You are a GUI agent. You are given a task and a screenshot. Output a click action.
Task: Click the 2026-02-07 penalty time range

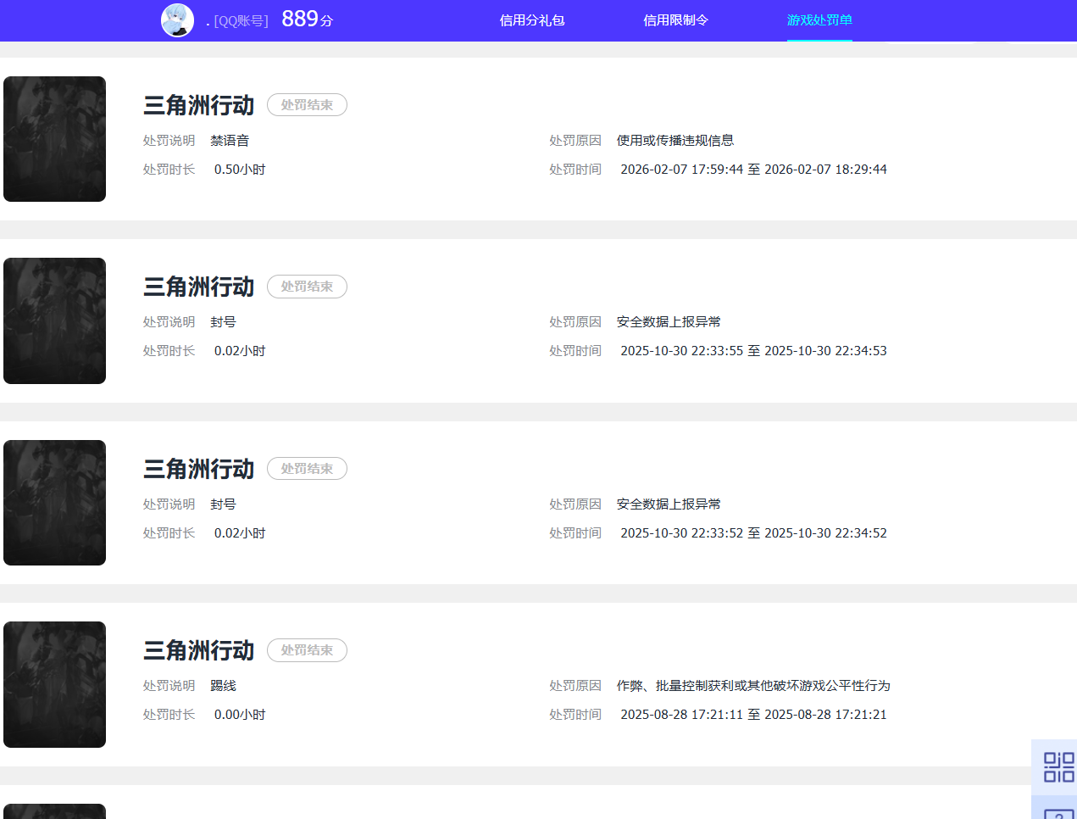pyautogui.click(x=751, y=169)
